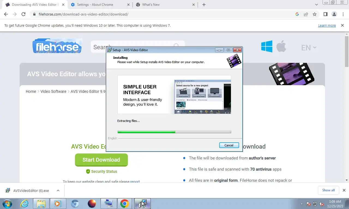
Task: Close the downloads bar
Action: point(344,190)
